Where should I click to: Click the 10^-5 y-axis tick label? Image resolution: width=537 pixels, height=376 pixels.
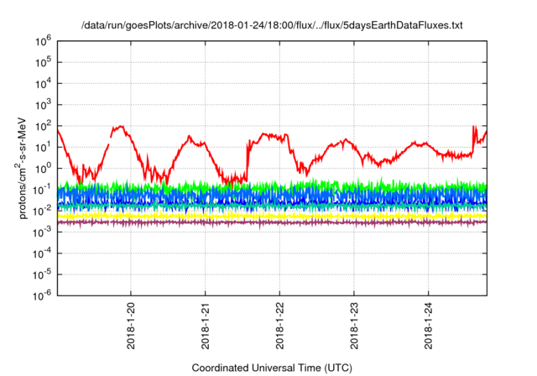pos(42,274)
